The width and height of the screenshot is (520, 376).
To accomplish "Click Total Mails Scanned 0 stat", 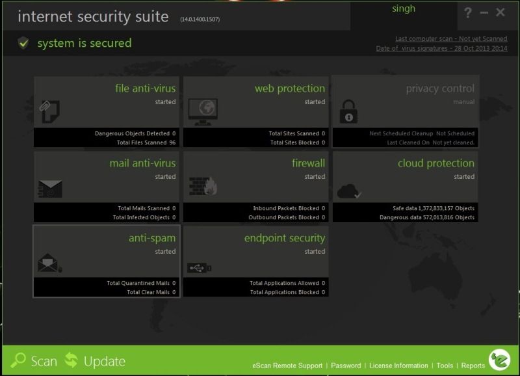I will coord(147,208).
